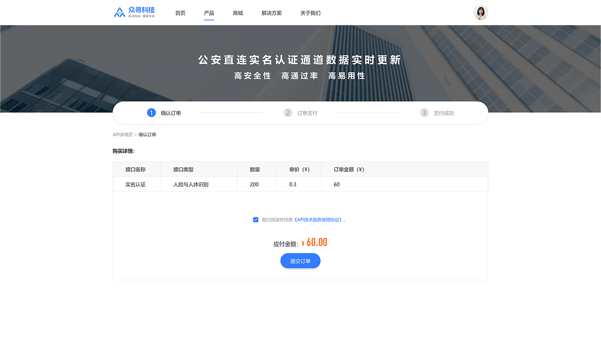Screen dimensions: 601x338
Task: Click step 3 支付成功 circle indicator
Action: [424, 113]
